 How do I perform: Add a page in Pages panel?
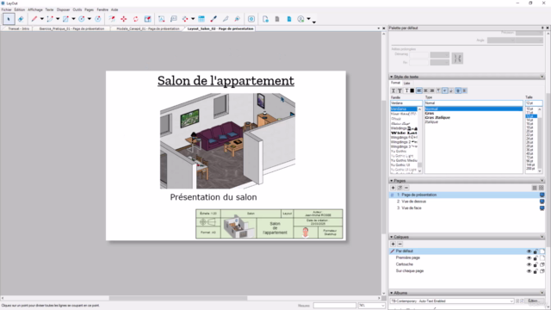pyautogui.click(x=393, y=188)
